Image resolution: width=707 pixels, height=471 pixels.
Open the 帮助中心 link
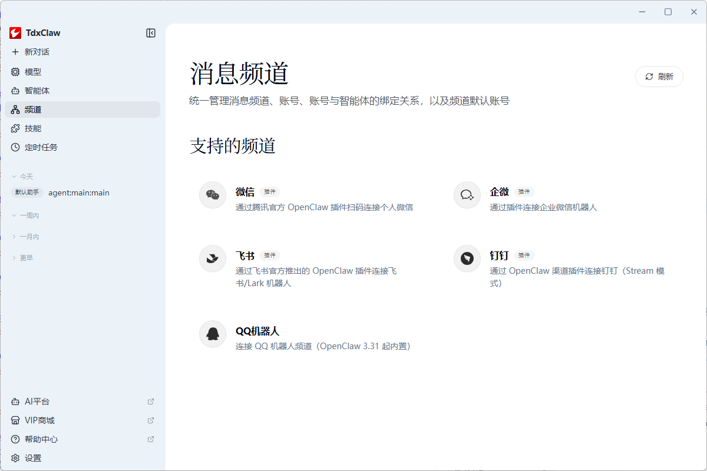click(82, 439)
